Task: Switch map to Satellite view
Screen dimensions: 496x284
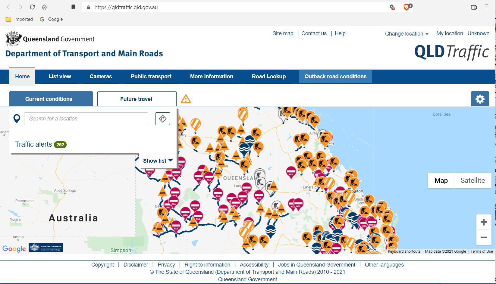Action: [472, 180]
